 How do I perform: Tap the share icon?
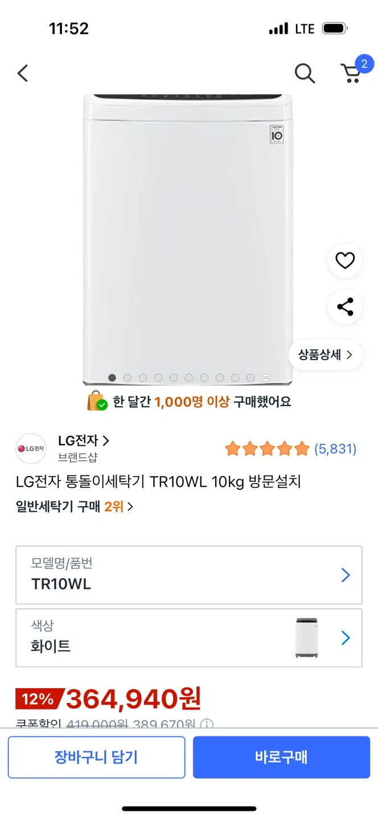[344, 307]
